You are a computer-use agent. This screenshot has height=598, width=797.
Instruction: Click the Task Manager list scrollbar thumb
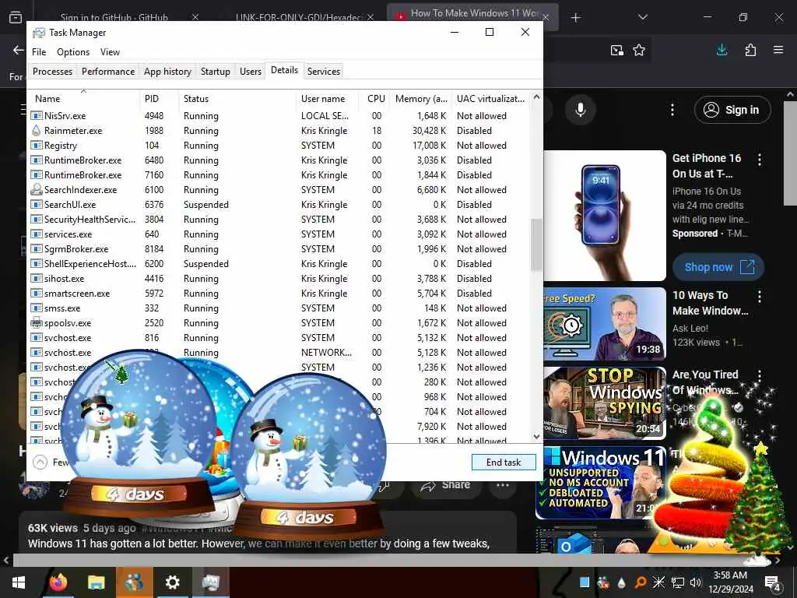536,244
